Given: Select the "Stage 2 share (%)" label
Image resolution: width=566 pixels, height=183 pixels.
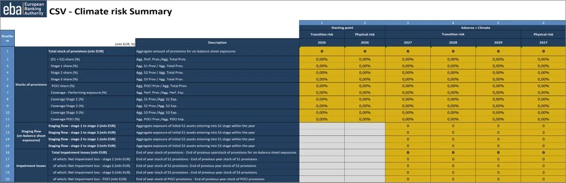Looking at the screenshot, I should (64, 72).
